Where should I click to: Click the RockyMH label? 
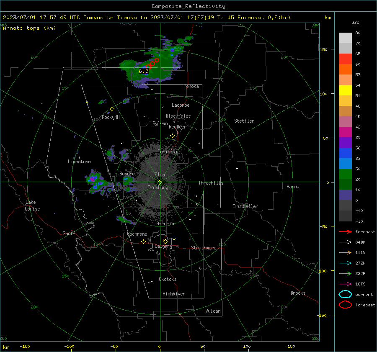(x=111, y=117)
